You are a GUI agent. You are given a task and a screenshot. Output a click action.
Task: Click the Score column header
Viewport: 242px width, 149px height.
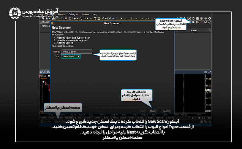click(193, 30)
